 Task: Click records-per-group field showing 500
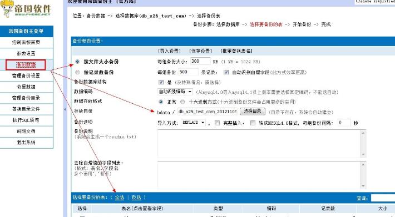(188, 72)
